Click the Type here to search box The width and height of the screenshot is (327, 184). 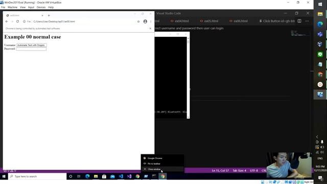click(37, 176)
